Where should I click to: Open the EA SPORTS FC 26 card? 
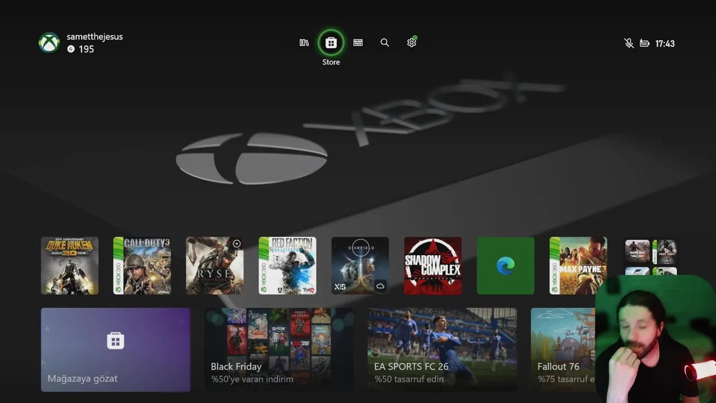tap(442, 350)
